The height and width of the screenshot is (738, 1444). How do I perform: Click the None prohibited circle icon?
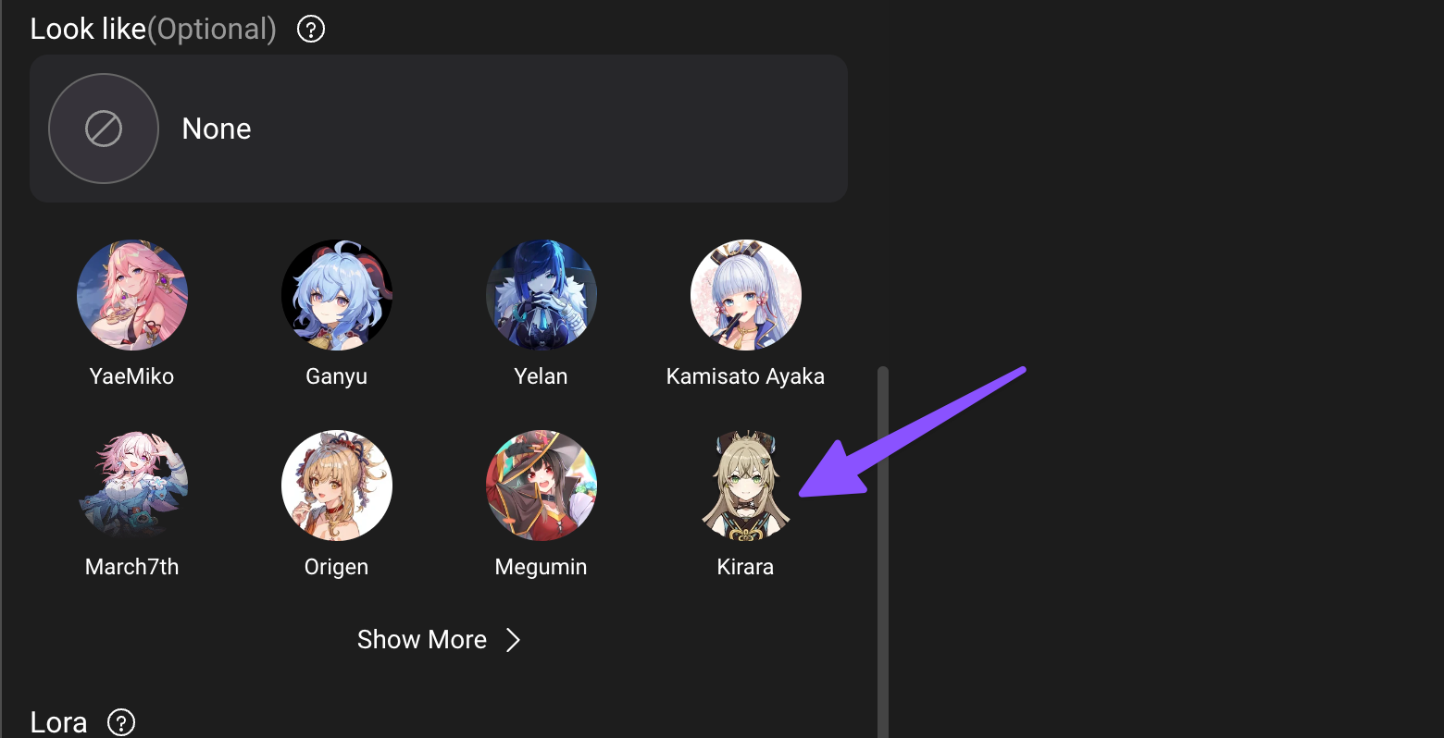(104, 129)
